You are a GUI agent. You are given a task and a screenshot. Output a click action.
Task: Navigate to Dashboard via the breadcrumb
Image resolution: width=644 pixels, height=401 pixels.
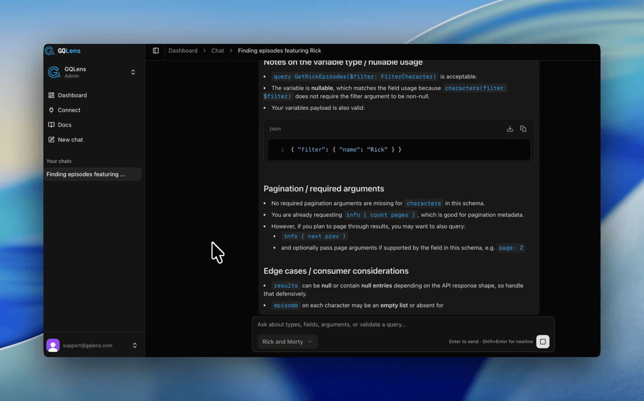click(x=183, y=50)
